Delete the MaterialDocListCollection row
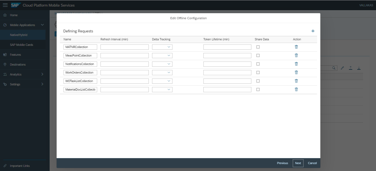Image resolution: width=376 pixels, height=171 pixels. tap(296, 89)
